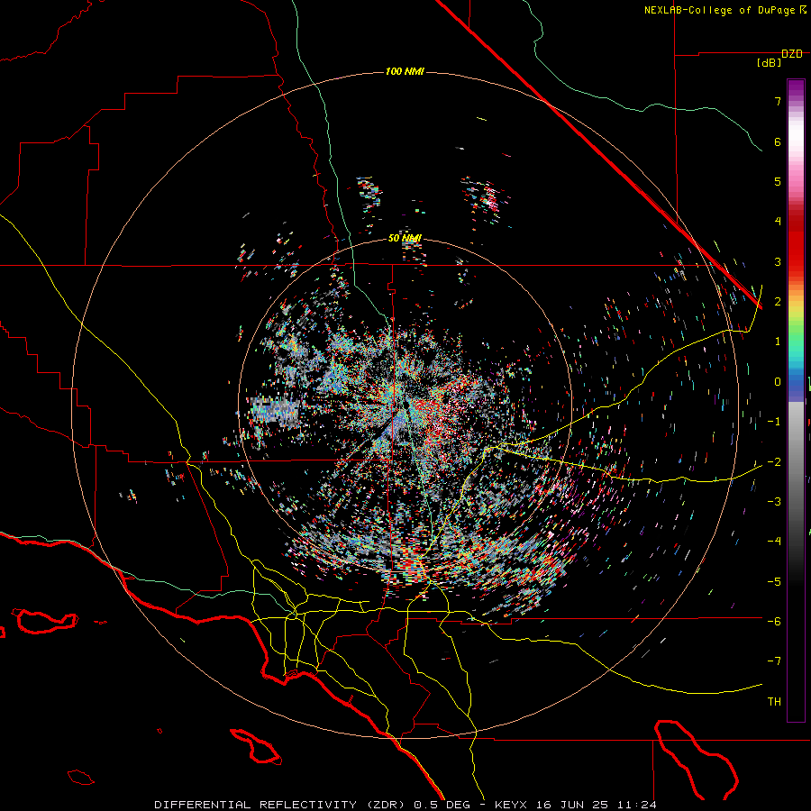
Task: Click the 6 dB scale value
Action: pyautogui.click(x=778, y=141)
